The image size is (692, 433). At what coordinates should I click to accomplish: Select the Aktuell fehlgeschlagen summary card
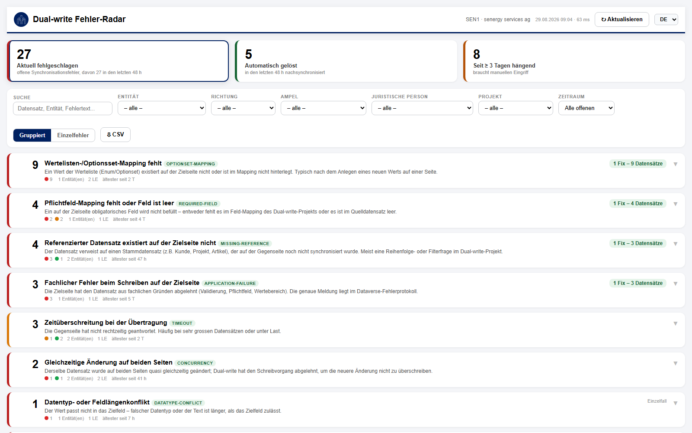118,61
